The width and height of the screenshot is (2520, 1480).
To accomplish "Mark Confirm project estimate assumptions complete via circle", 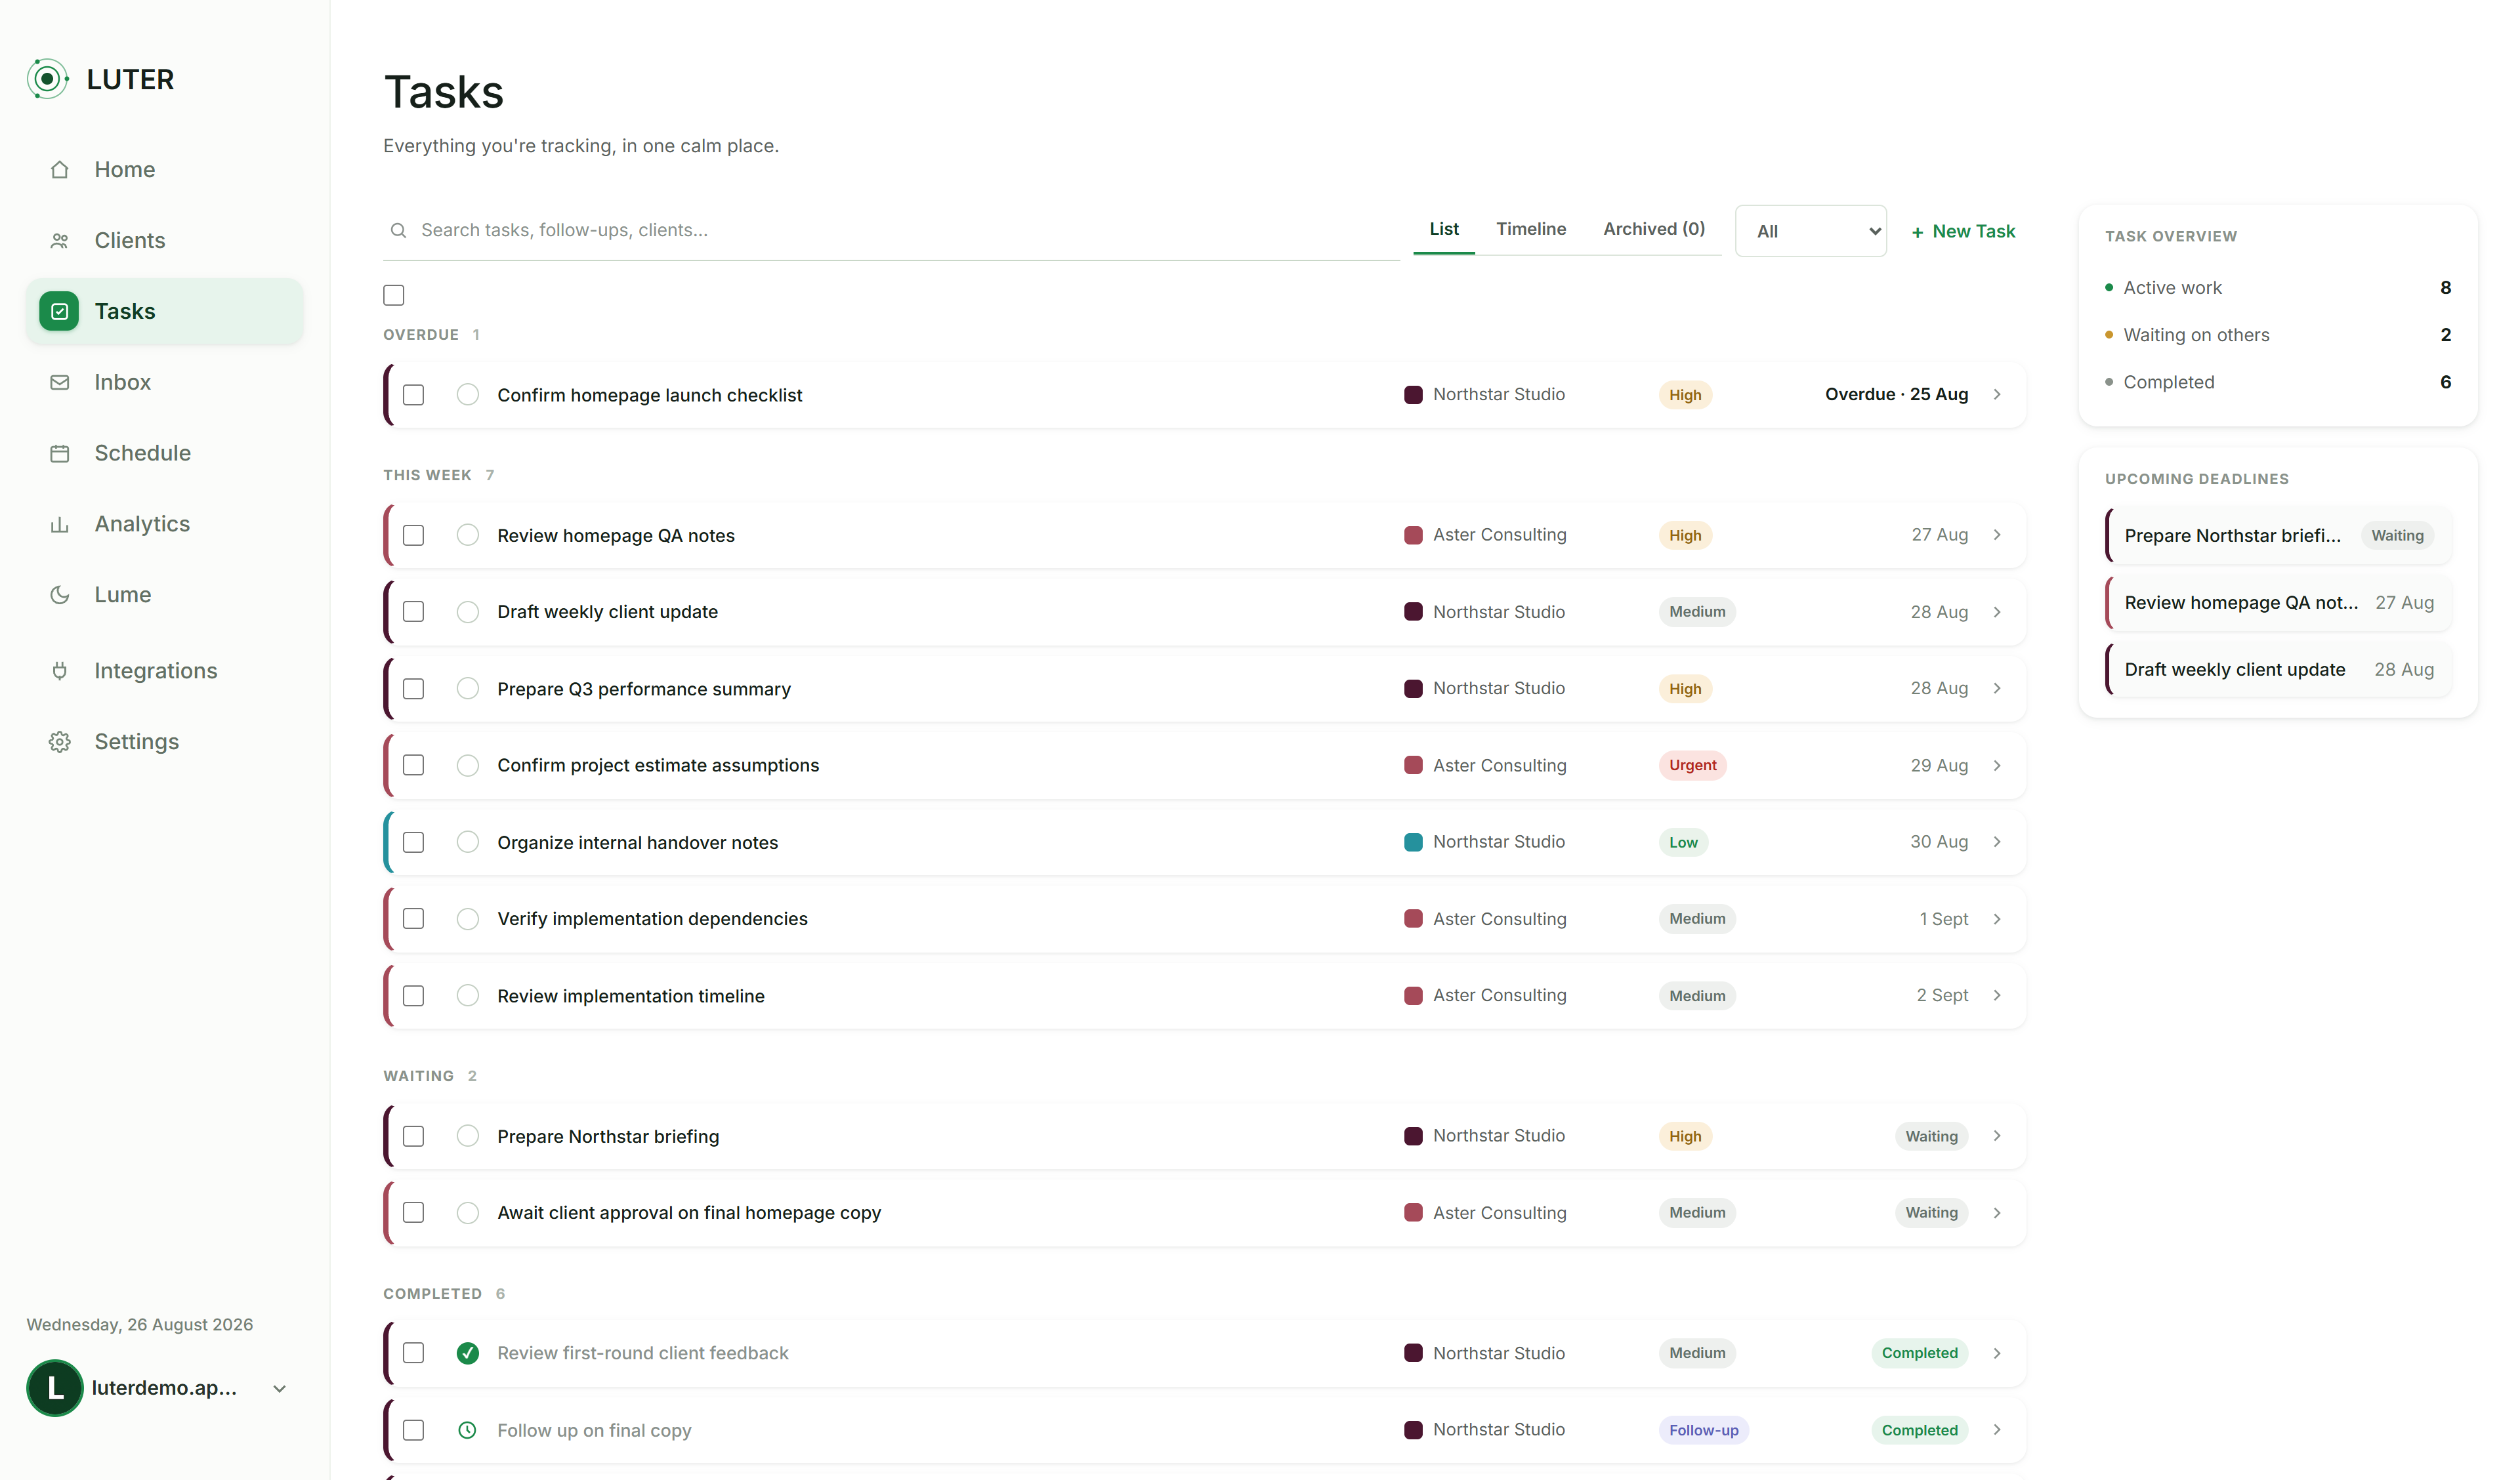I will (x=467, y=766).
